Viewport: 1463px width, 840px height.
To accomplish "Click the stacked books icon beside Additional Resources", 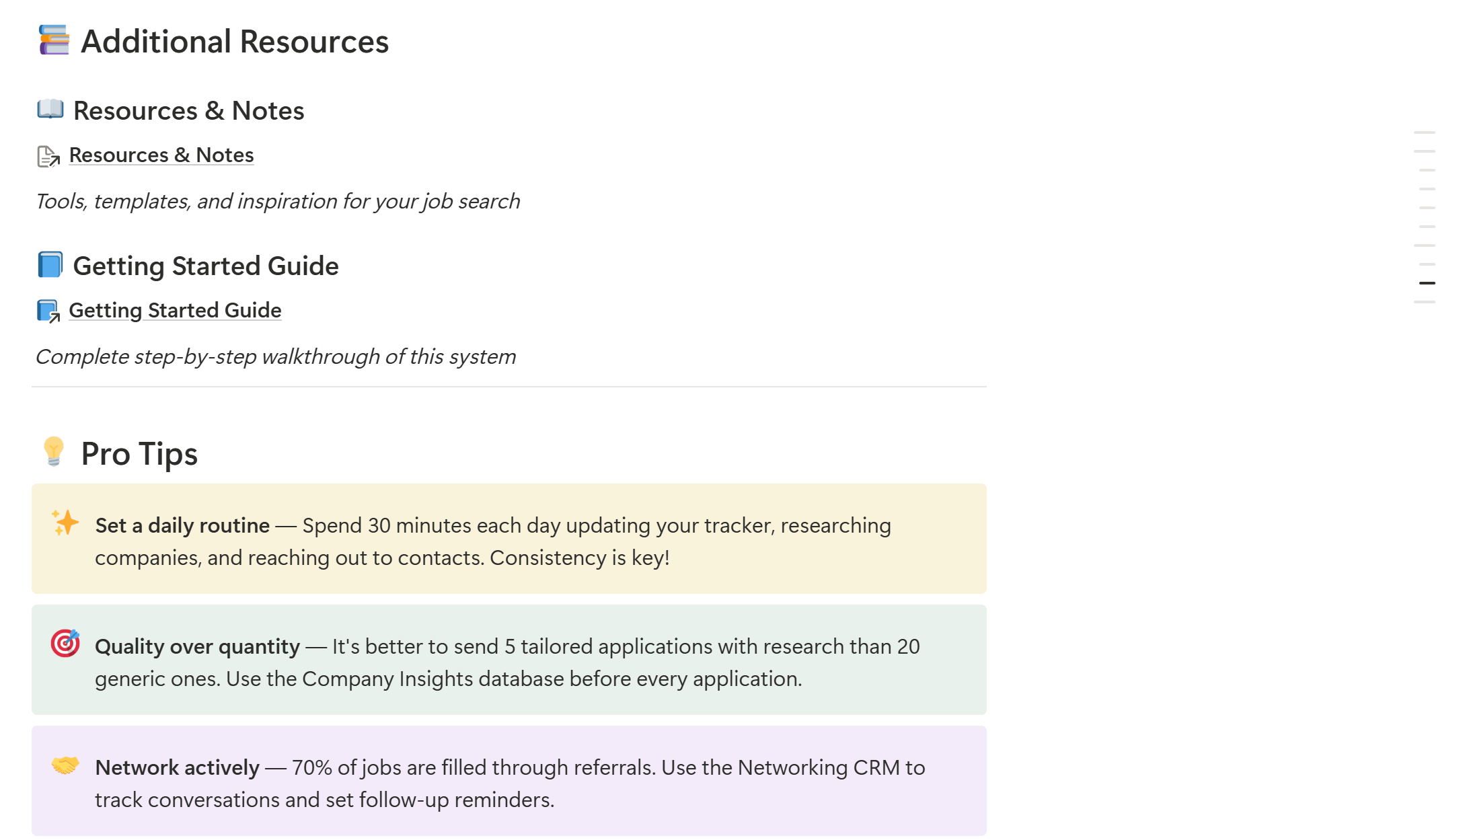I will pos(54,40).
